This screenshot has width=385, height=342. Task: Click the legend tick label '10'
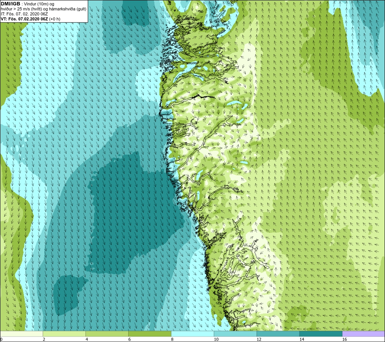(216, 339)
